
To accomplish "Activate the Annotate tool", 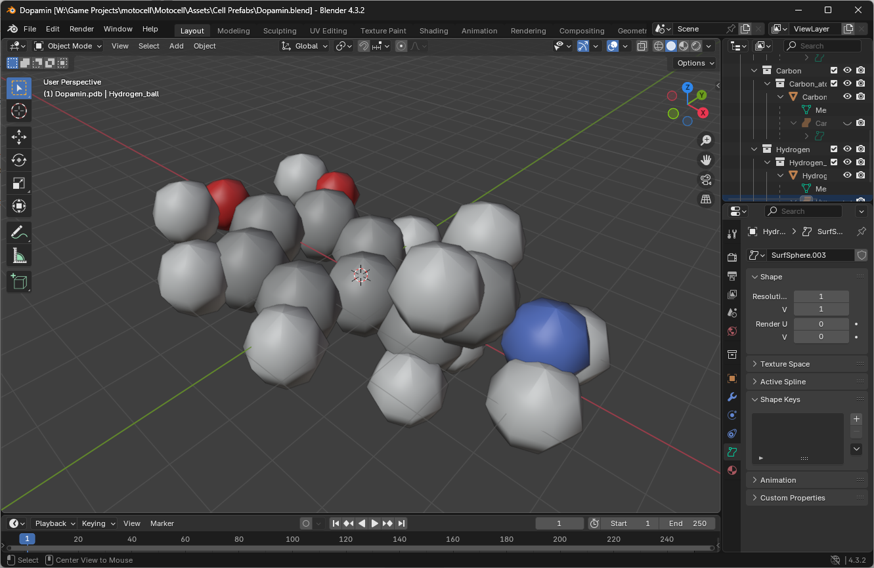I will click(x=19, y=232).
